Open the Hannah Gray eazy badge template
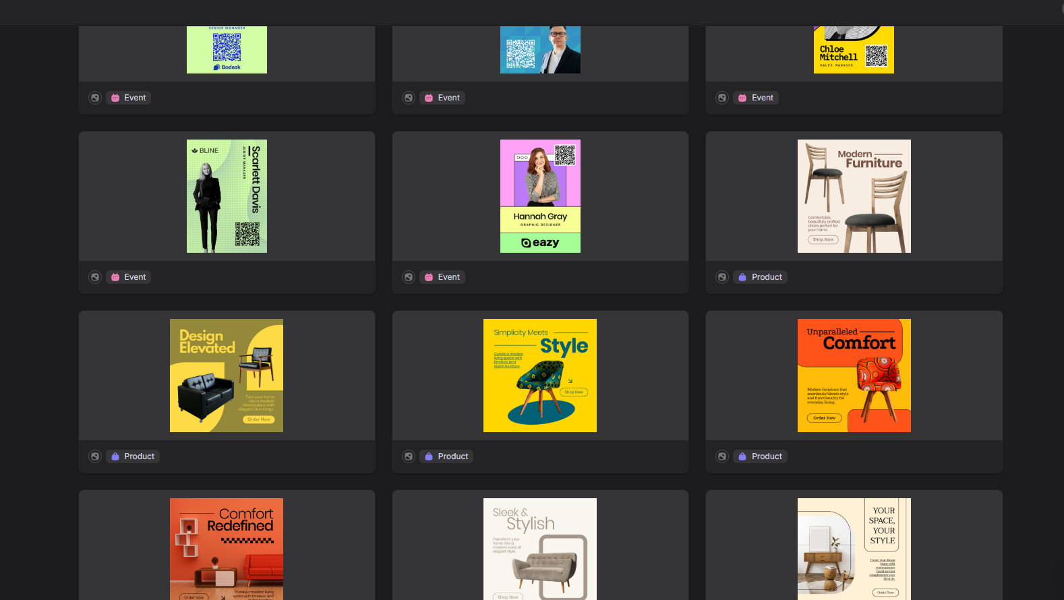Image resolution: width=1064 pixels, height=600 pixels. tap(540, 196)
